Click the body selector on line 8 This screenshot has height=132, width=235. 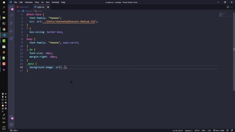pyautogui.click(x=29, y=39)
